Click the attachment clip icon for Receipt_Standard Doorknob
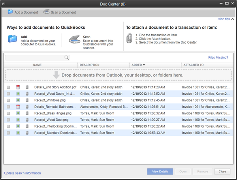The width and height of the screenshot is (237, 180). [27, 133]
